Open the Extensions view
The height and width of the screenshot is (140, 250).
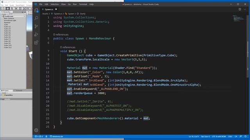click(x=36, y=42)
